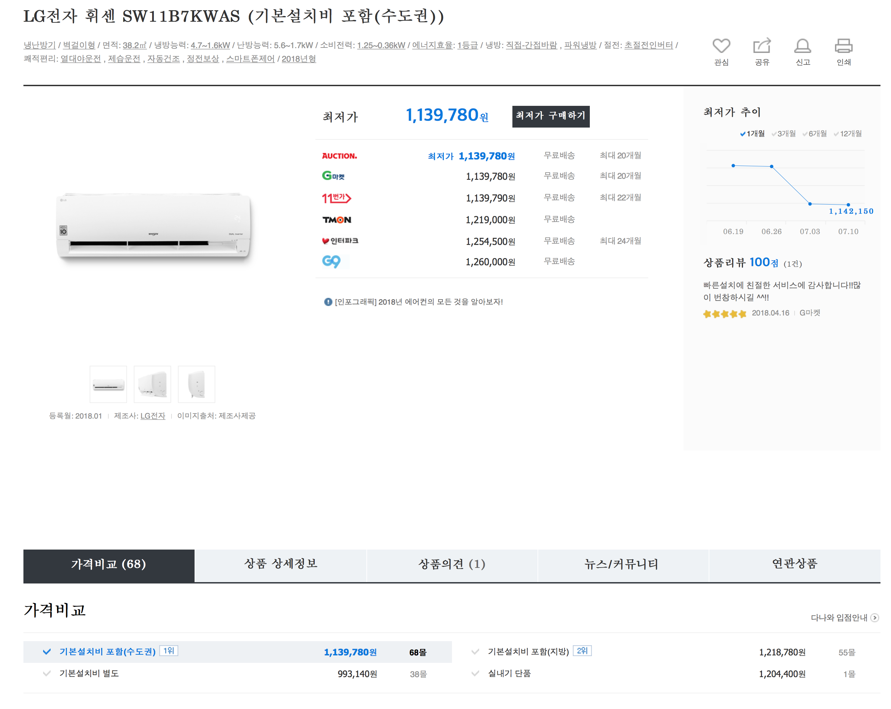This screenshot has width=891, height=709.
Task: Switch to 뉴스/커뮤니티 tab
Action: tap(622, 564)
